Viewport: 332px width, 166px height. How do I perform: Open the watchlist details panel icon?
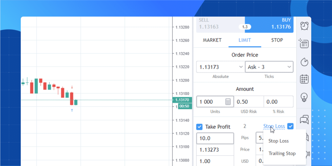point(303,44)
